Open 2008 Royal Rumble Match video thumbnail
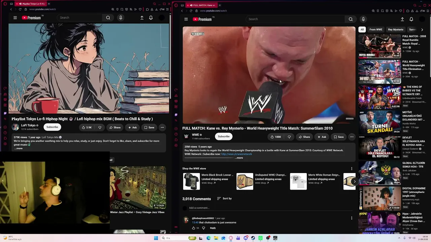The width and height of the screenshot is (431, 242). point(379,46)
